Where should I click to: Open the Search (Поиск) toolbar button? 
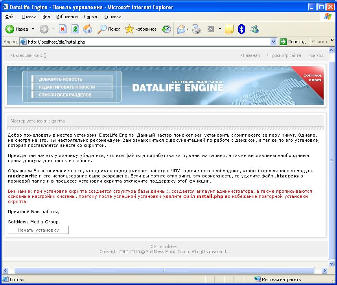(x=109, y=29)
